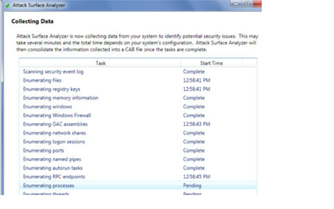Click the Pending status for Enumerating processes
Screen dimensions: 334x209
click(192, 186)
